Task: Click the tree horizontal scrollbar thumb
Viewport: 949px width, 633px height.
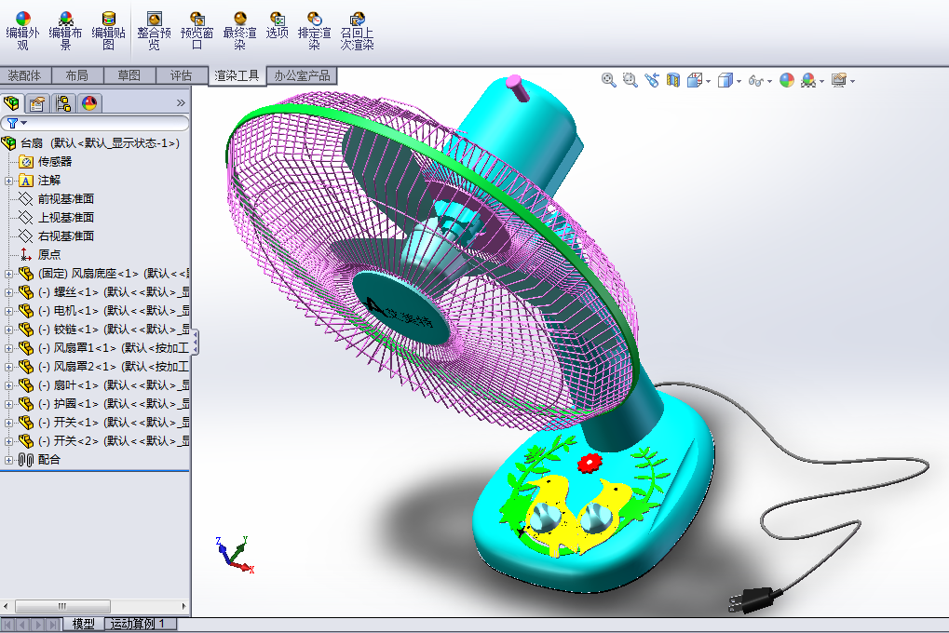Action: coord(62,606)
